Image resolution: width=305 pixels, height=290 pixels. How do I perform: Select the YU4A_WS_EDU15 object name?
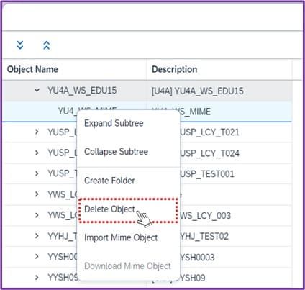[x=82, y=91]
